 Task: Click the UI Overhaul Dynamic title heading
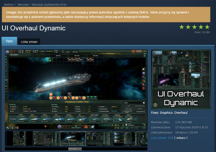34,28
